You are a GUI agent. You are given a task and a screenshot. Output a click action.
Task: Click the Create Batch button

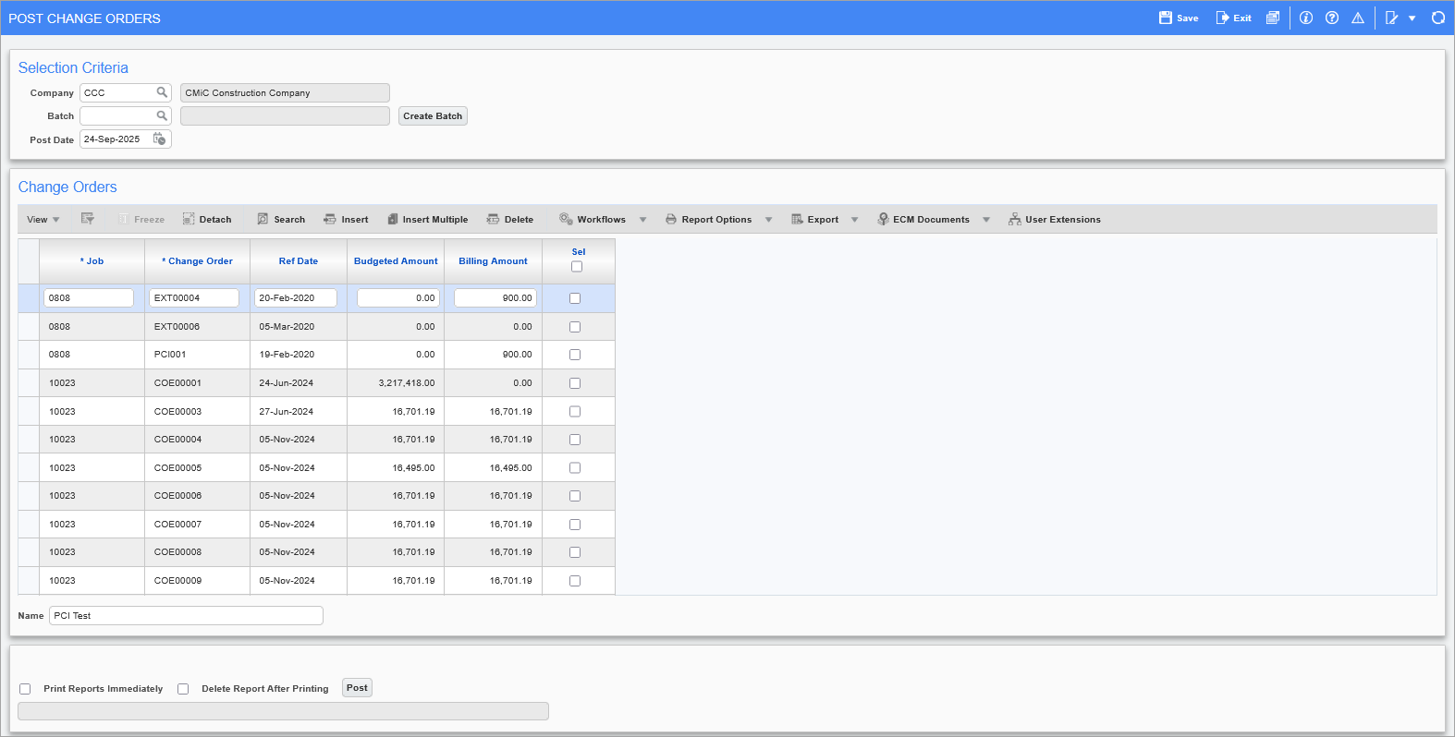(x=433, y=115)
